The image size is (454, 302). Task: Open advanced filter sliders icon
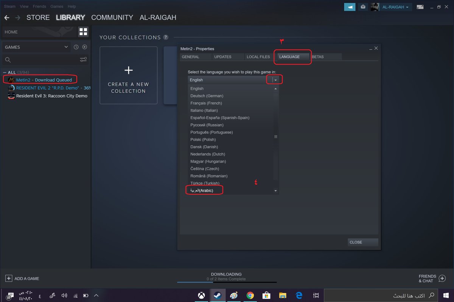(83, 60)
